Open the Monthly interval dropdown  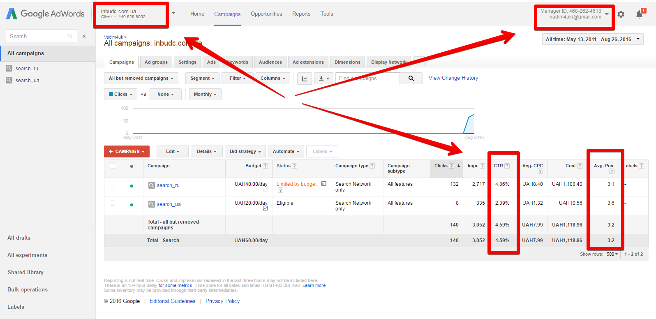click(205, 94)
